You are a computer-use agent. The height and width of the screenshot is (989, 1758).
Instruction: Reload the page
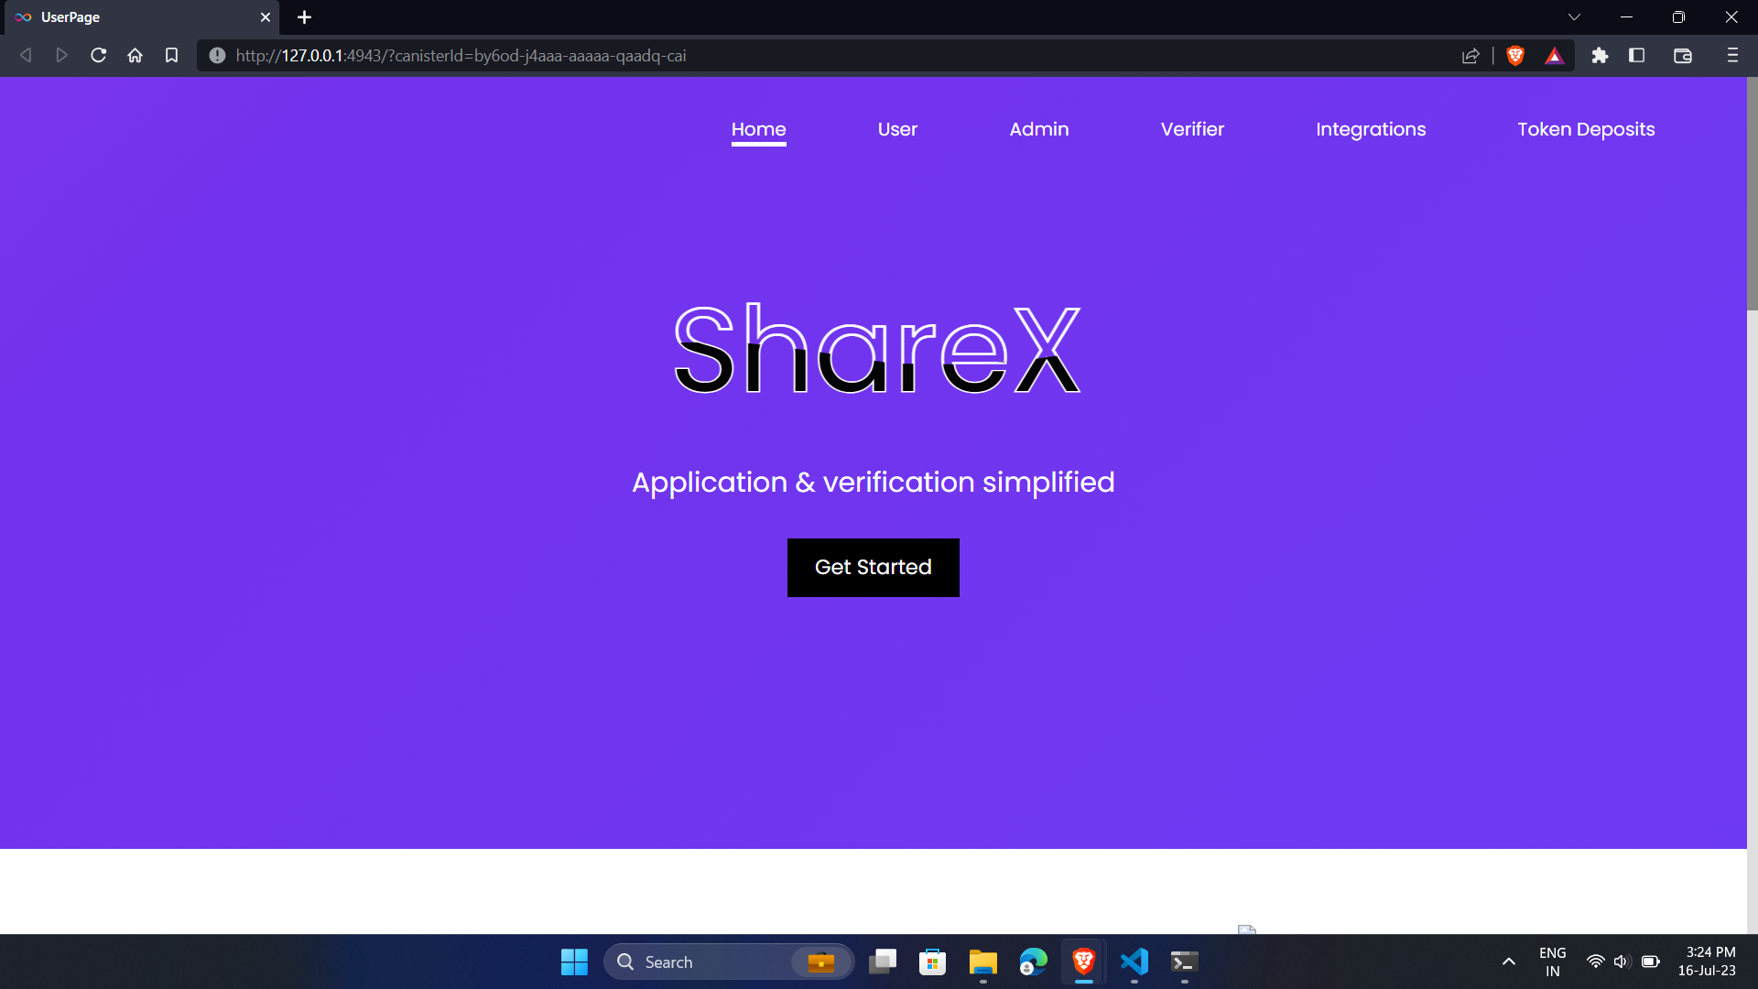[99, 56]
